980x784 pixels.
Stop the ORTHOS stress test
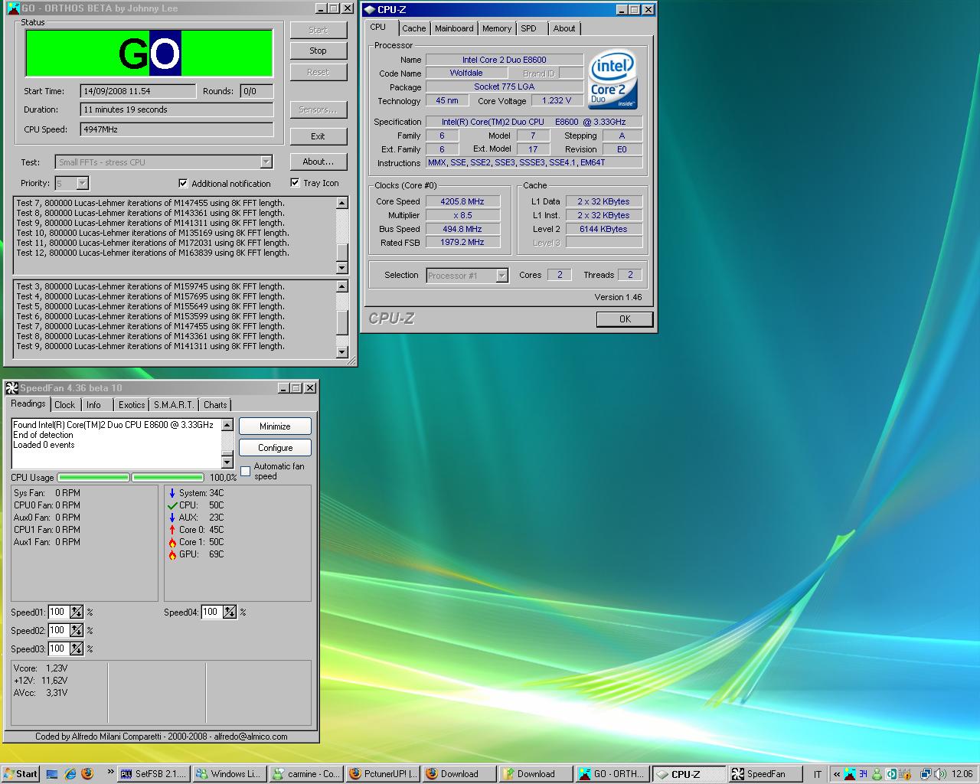click(318, 51)
